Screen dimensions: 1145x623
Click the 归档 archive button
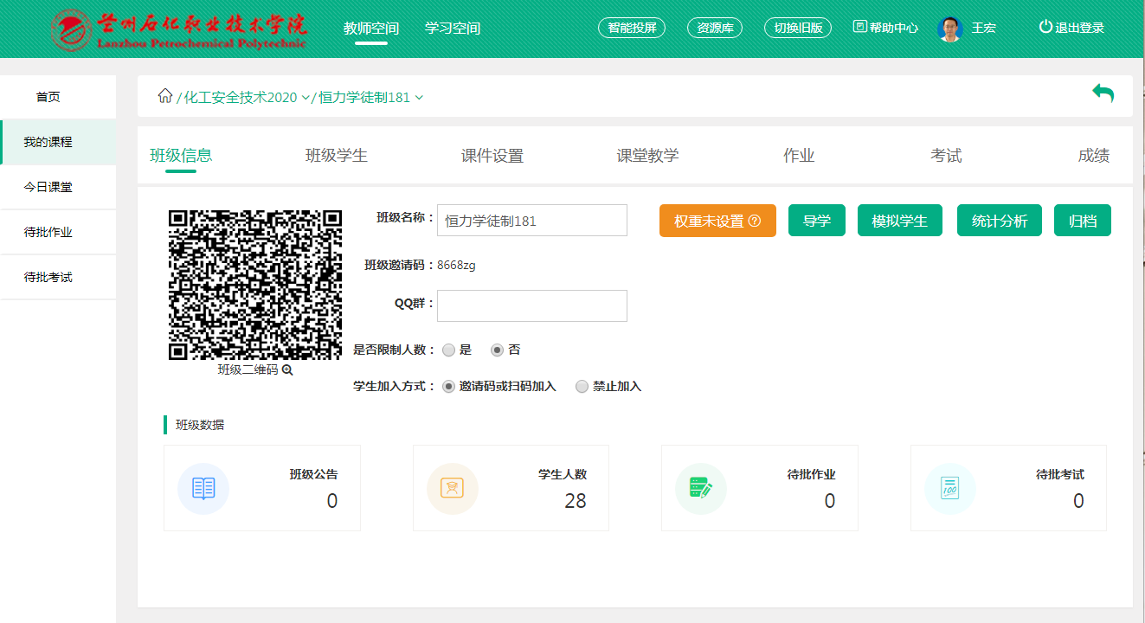[1083, 221]
